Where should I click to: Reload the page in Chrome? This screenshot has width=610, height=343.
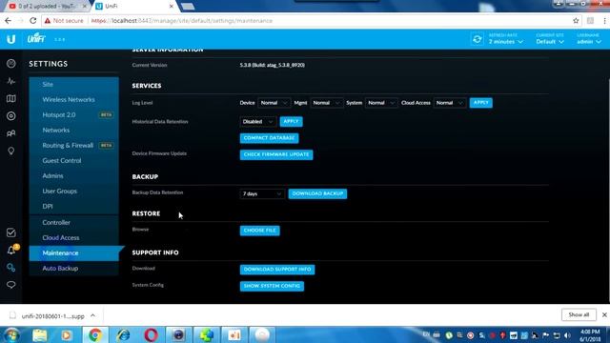pyautogui.click(x=33, y=21)
